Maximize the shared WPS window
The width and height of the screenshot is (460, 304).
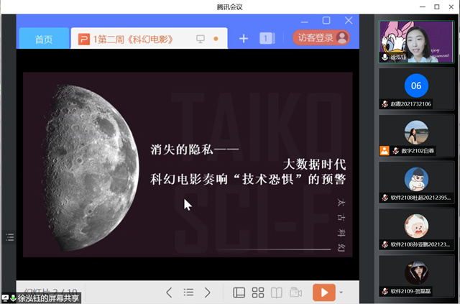(326, 20)
